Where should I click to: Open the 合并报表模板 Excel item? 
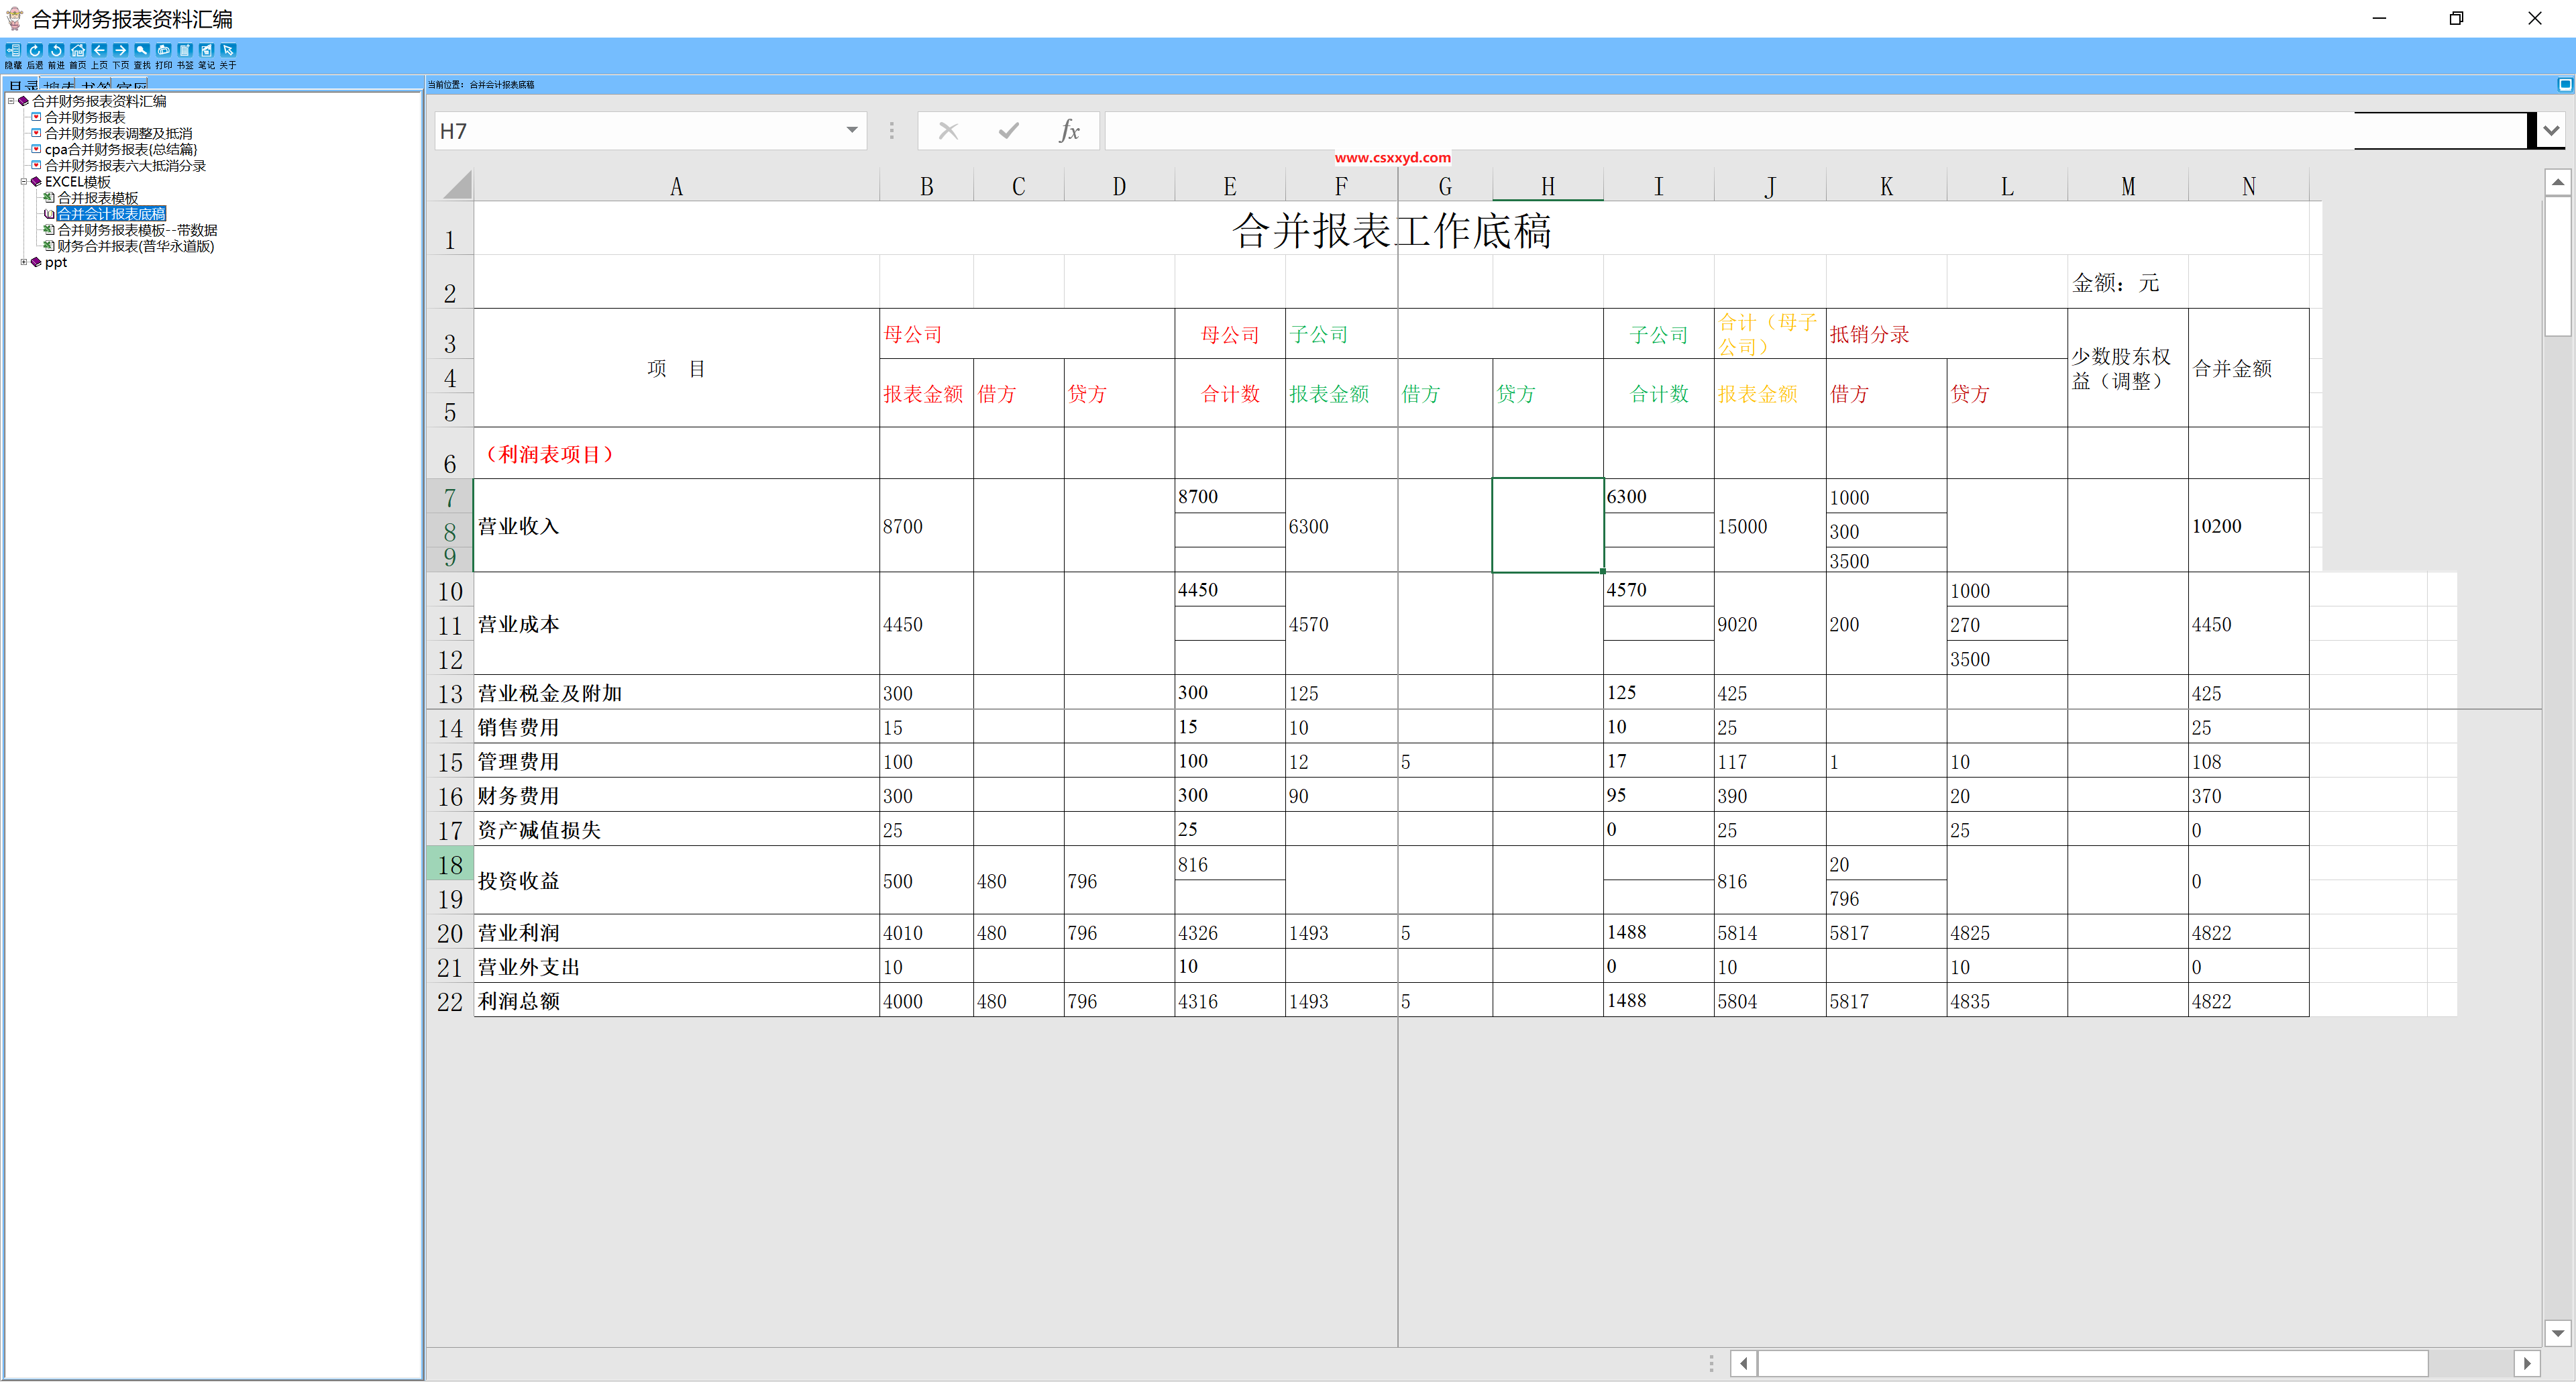point(98,198)
